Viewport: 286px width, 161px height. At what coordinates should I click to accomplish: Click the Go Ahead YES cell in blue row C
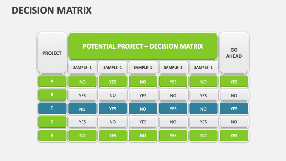(234, 109)
